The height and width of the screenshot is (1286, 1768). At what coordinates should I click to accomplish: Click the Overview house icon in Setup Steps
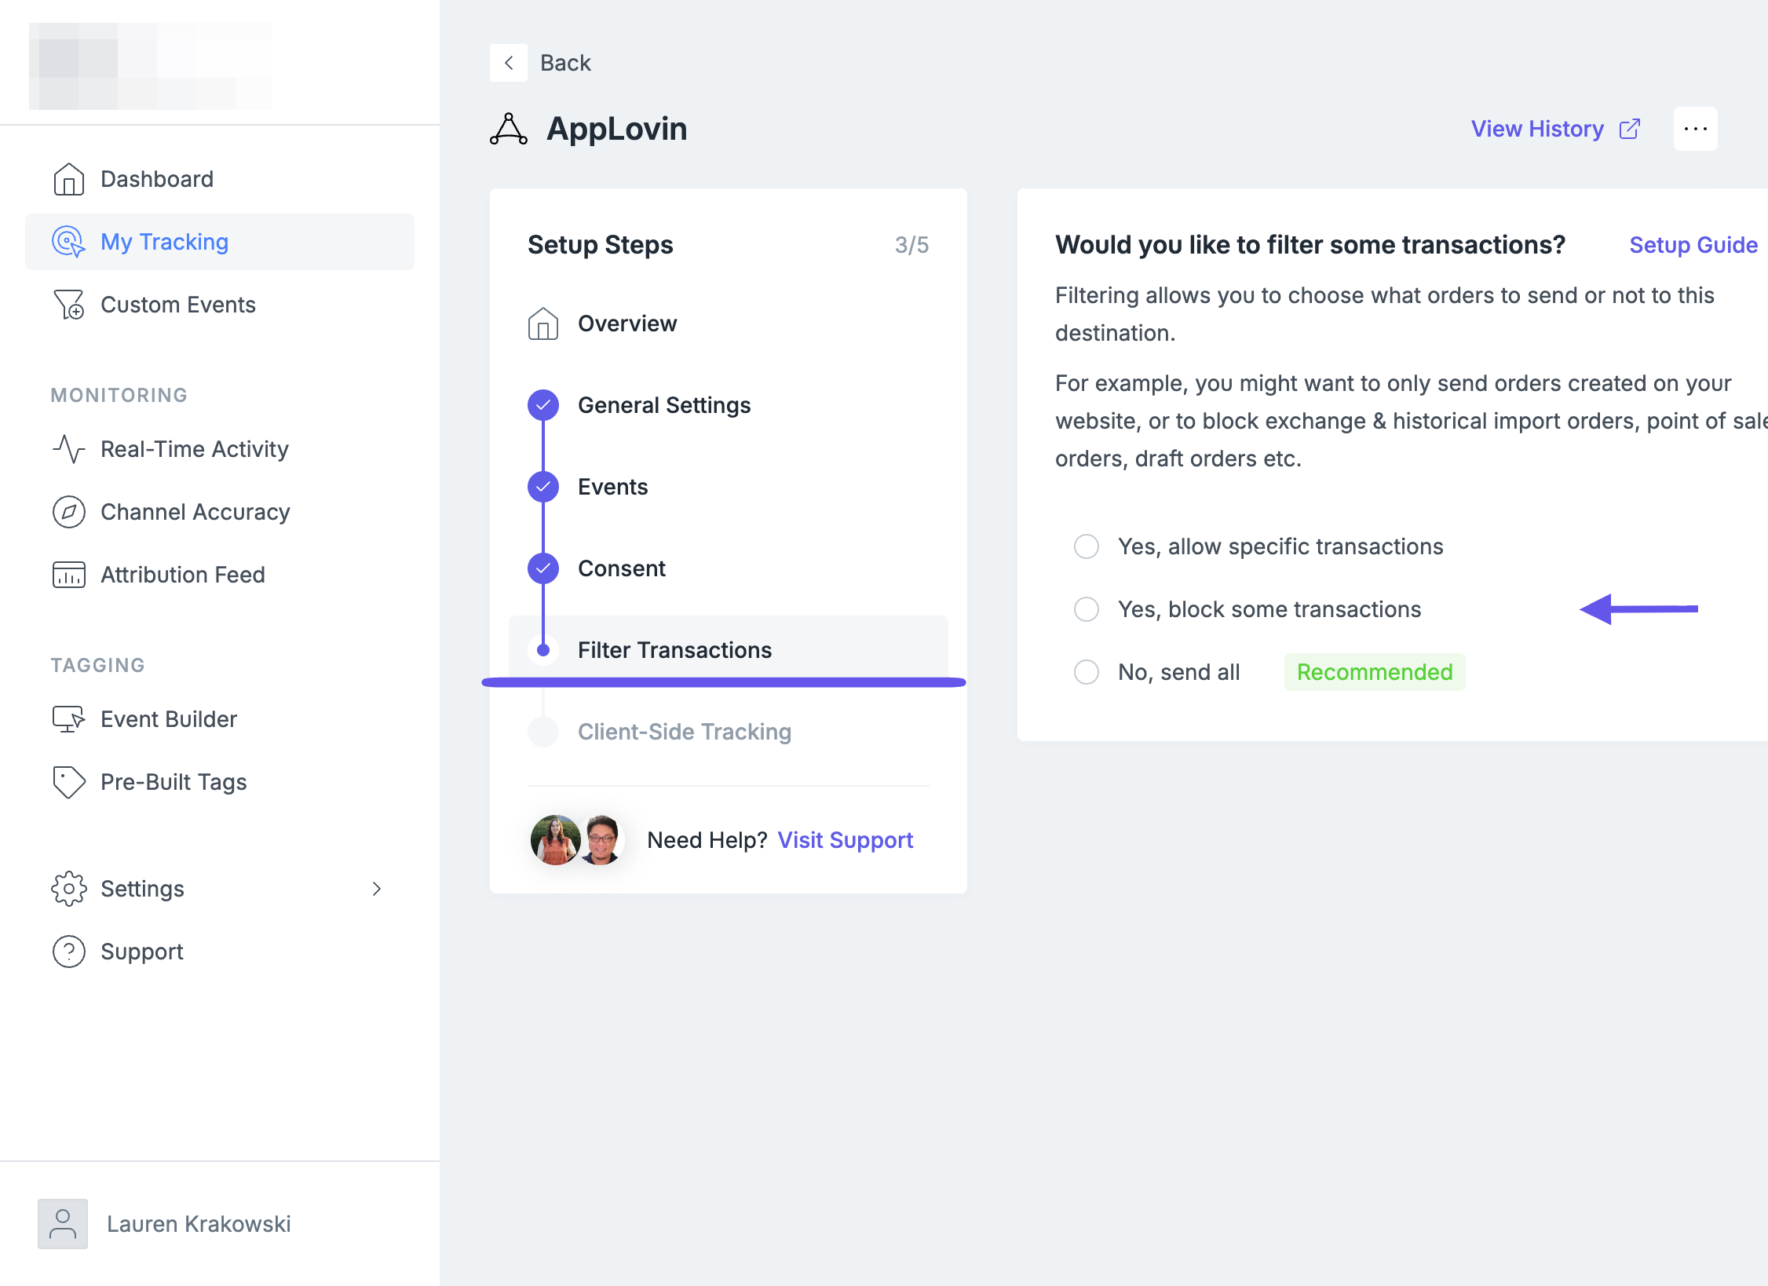(543, 323)
